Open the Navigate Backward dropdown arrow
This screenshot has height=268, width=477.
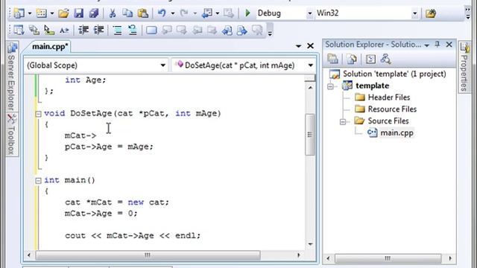point(218,13)
